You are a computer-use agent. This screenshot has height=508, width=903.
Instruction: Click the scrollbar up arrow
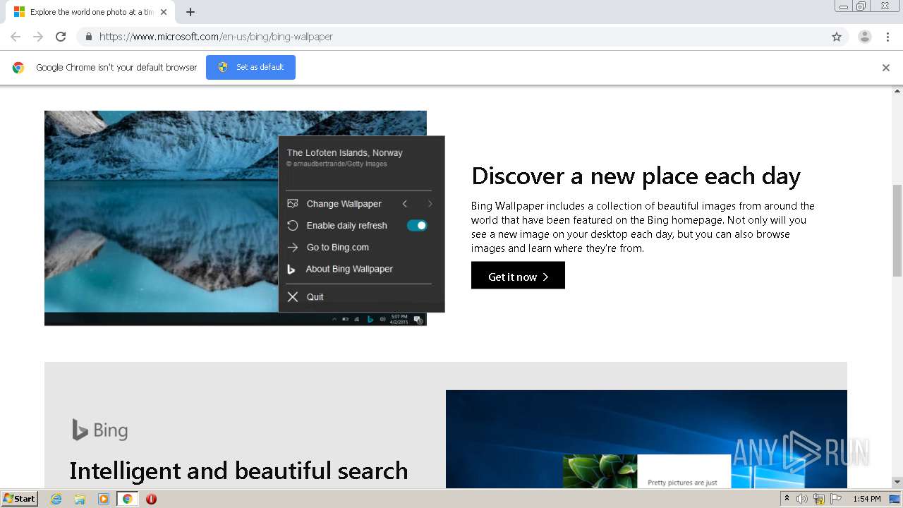[897, 91]
